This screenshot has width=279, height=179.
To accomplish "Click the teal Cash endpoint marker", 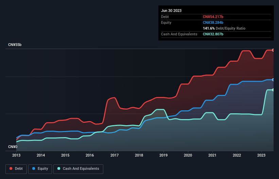I will pyautogui.click(x=273, y=90).
